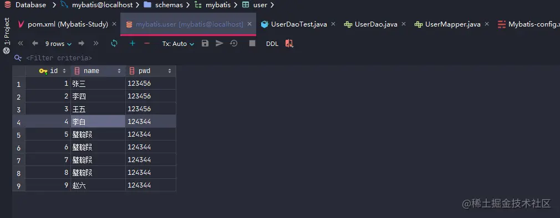Close the UserMapper.java tab

[x=486, y=24]
